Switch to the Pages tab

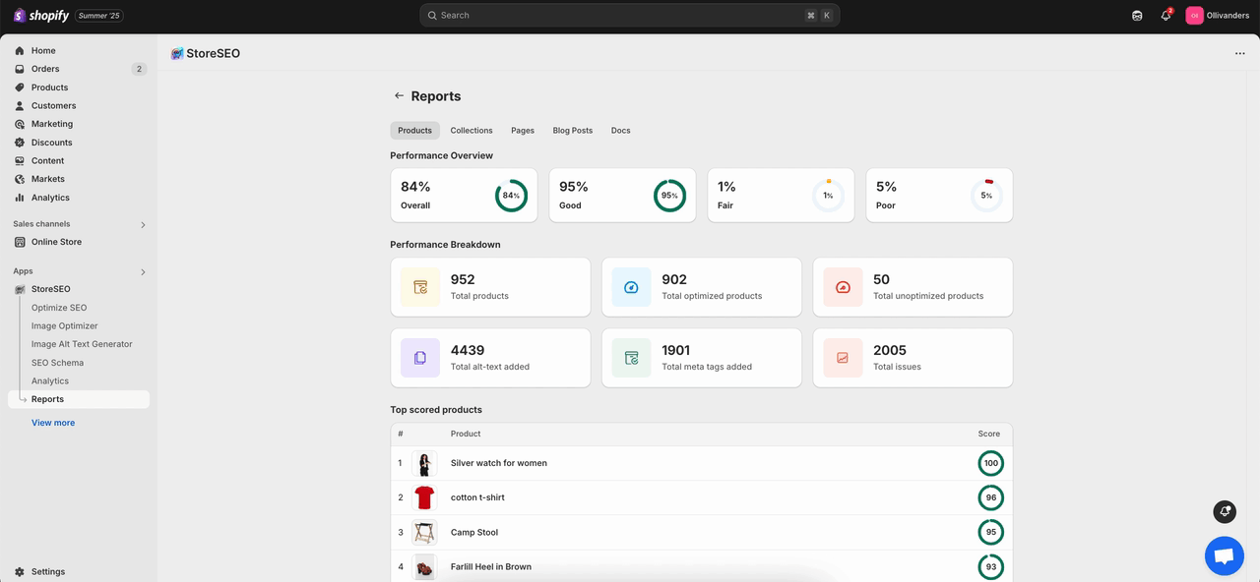[x=523, y=131]
